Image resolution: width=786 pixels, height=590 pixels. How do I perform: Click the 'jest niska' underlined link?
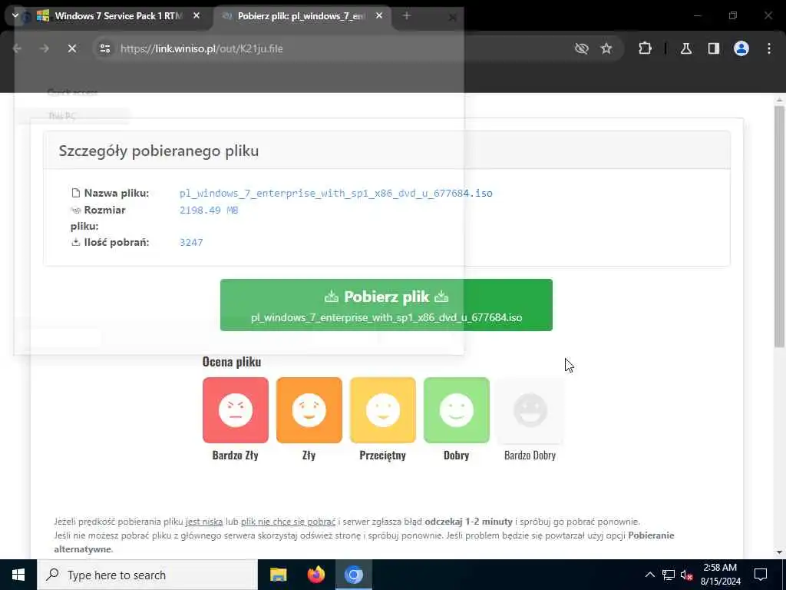(x=204, y=522)
